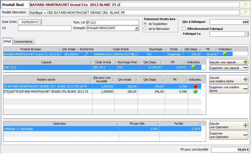Click Supprimer une matière sèche button
Image resolution: width=251 pixels, height=154 pixels.
click(229, 89)
